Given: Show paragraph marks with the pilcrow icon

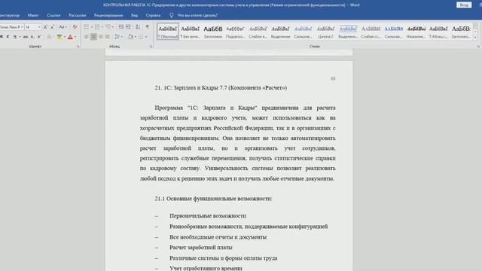Looking at the screenshot, I should point(148,27).
